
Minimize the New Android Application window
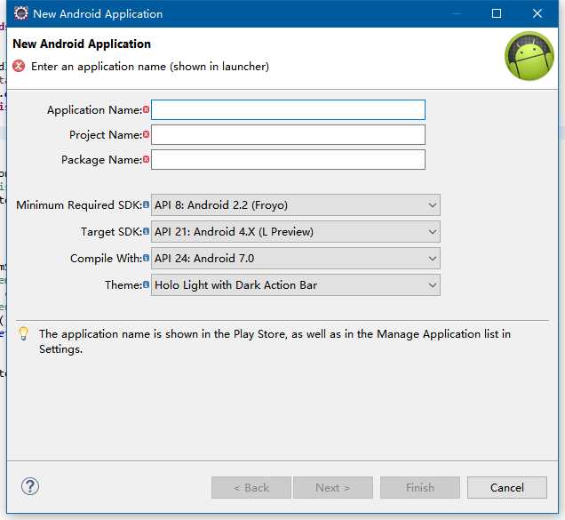click(457, 13)
